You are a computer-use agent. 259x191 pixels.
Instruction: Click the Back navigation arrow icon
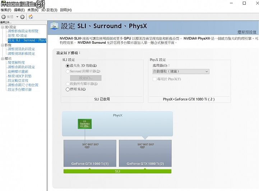[x=4, y=17]
